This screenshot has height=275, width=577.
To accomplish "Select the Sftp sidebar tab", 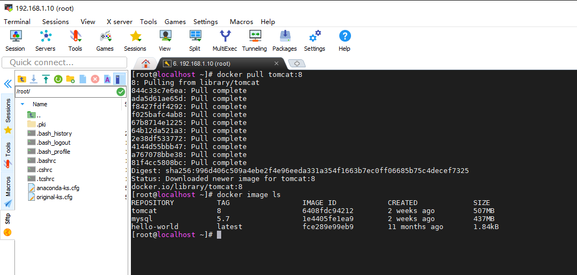I will click(x=7, y=225).
